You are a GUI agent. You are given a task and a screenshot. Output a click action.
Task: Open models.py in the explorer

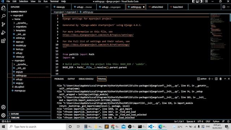point(21,45)
